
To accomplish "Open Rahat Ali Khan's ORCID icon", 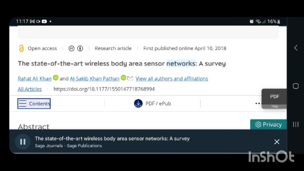I will pyautogui.click(x=56, y=78).
